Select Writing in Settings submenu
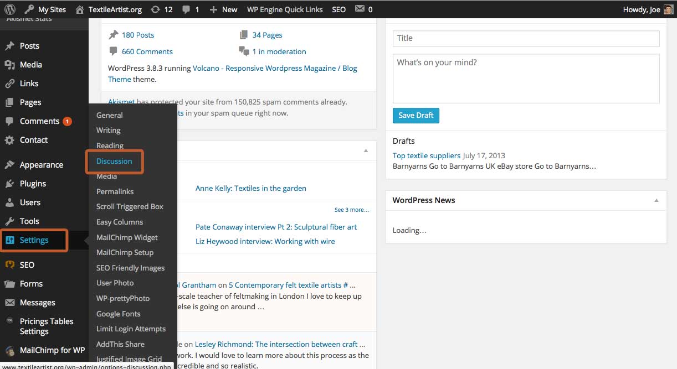 (109, 130)
